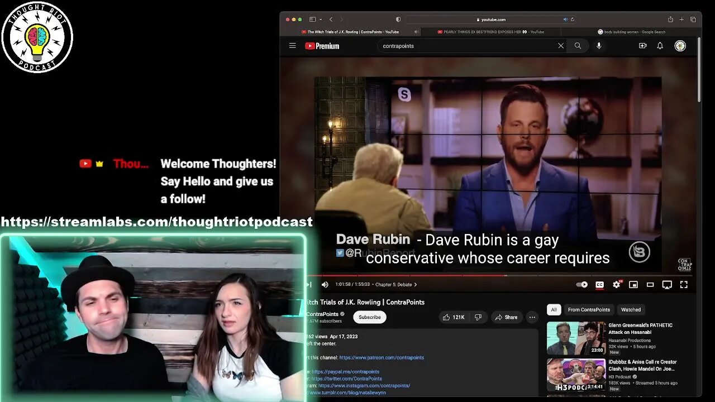Click the Skype logo in video
This screenshot has width=715, height=402.
pyautogui.click(x=404, y=94)
